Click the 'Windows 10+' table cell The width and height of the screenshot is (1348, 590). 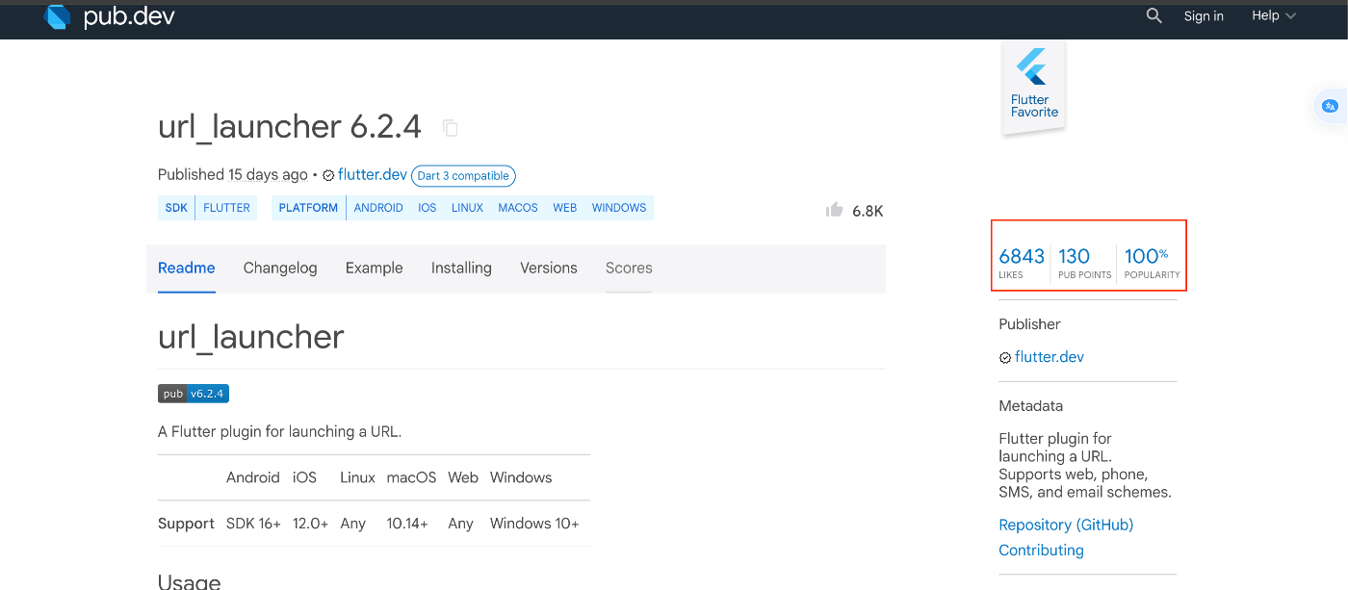[534, 524]
